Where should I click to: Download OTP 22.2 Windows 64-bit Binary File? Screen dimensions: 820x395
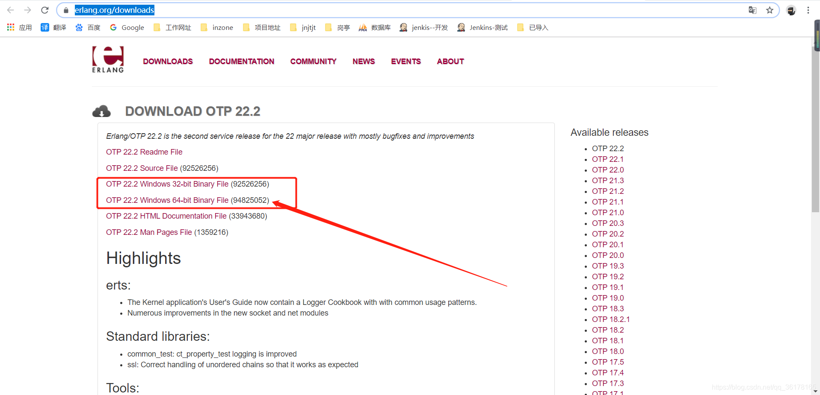click(x=167, y=200)
